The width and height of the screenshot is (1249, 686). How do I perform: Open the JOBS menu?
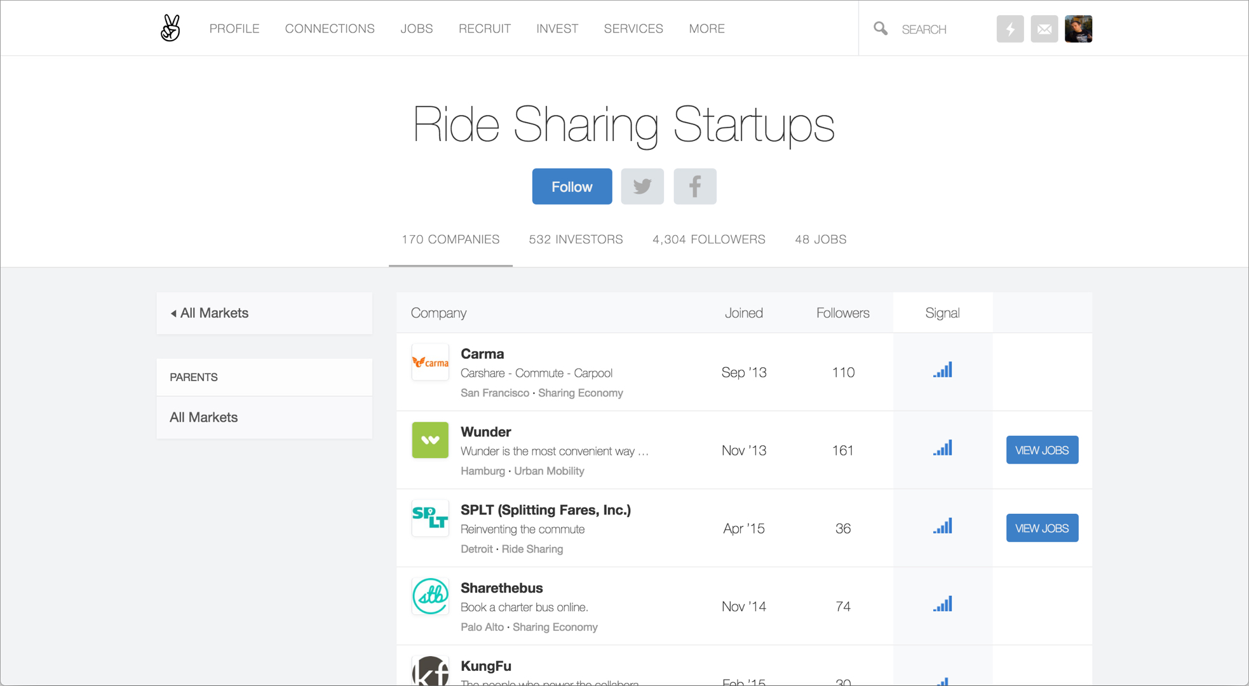tap(417, 29)
